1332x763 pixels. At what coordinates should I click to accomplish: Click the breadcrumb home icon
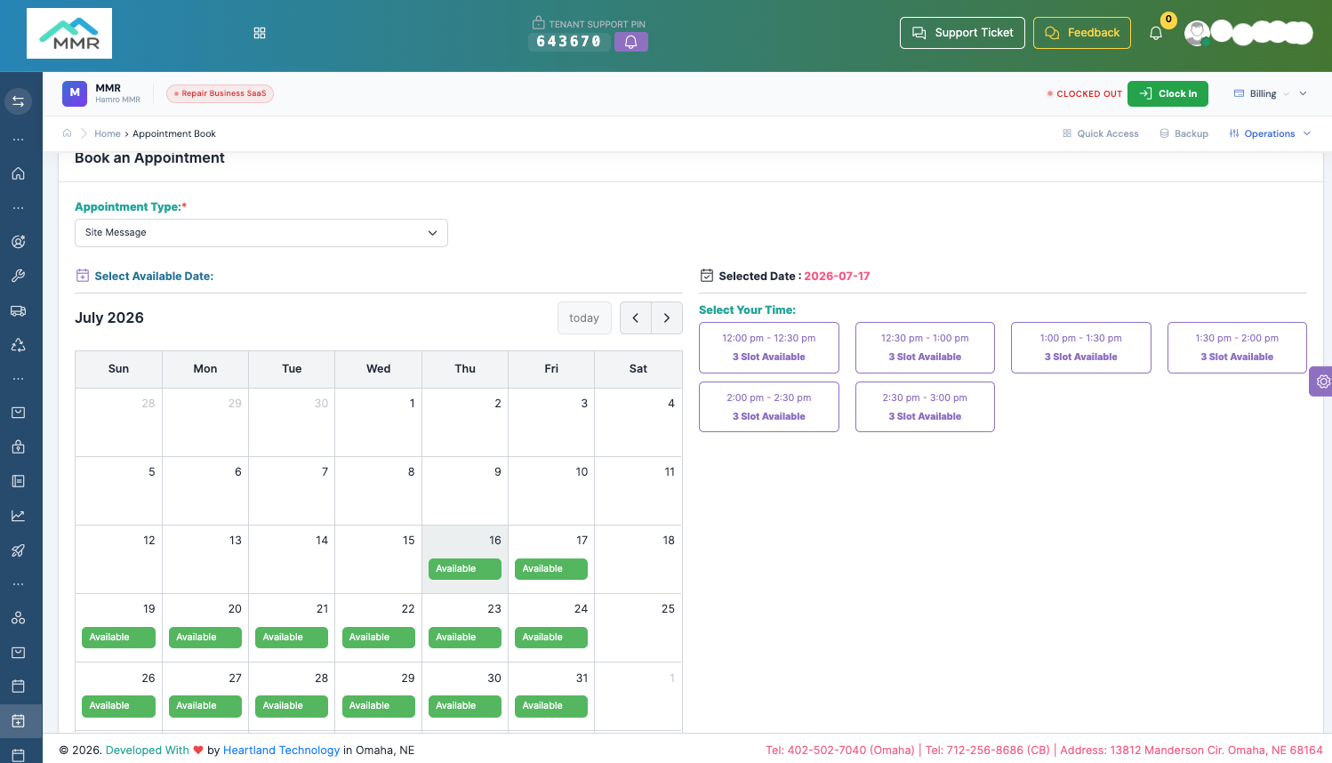(67, 133)
